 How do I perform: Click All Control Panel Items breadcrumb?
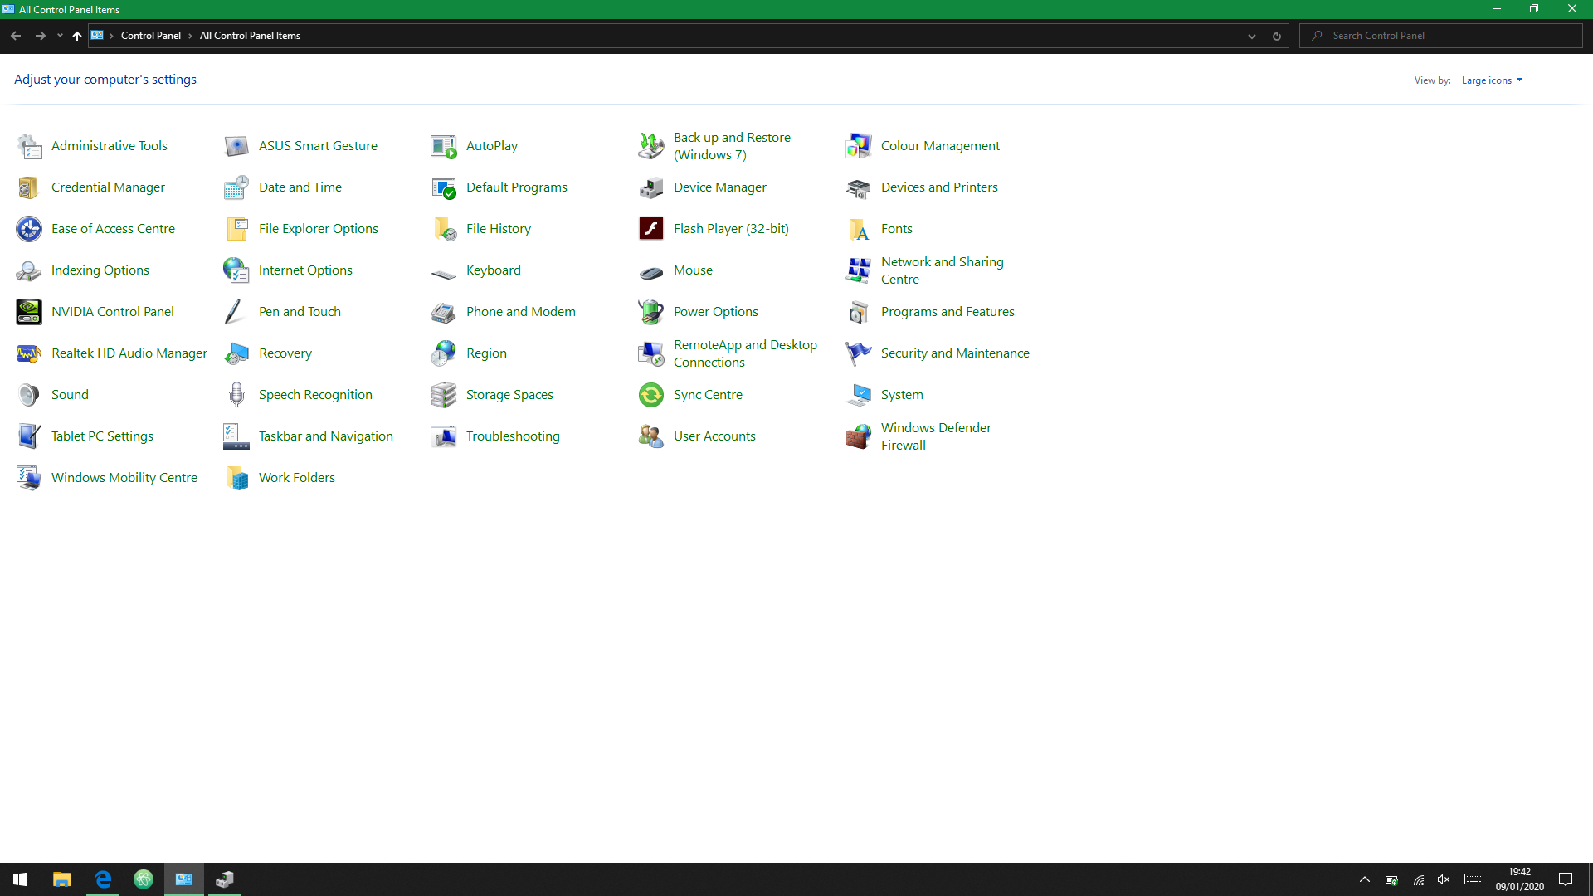[250, 36]
